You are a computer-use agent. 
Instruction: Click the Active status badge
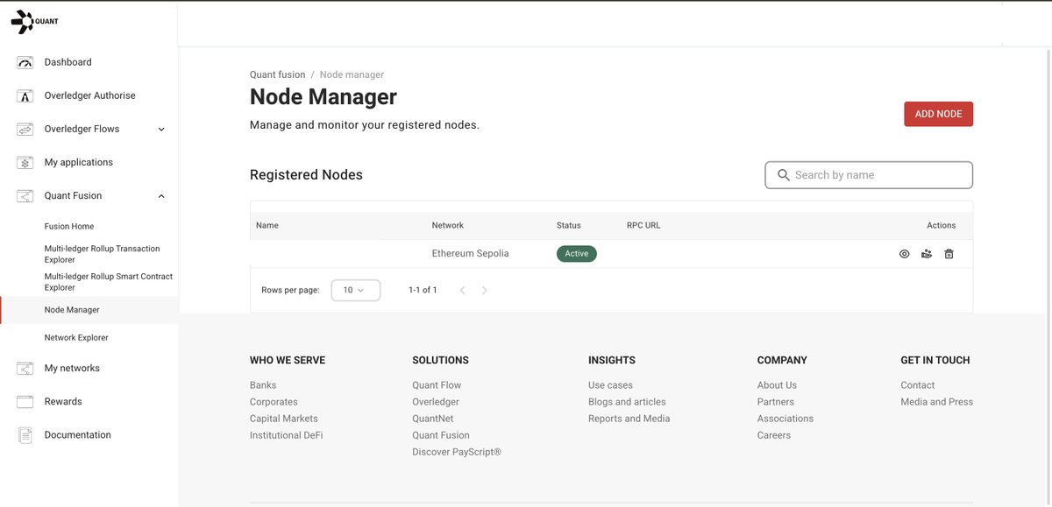577,253
